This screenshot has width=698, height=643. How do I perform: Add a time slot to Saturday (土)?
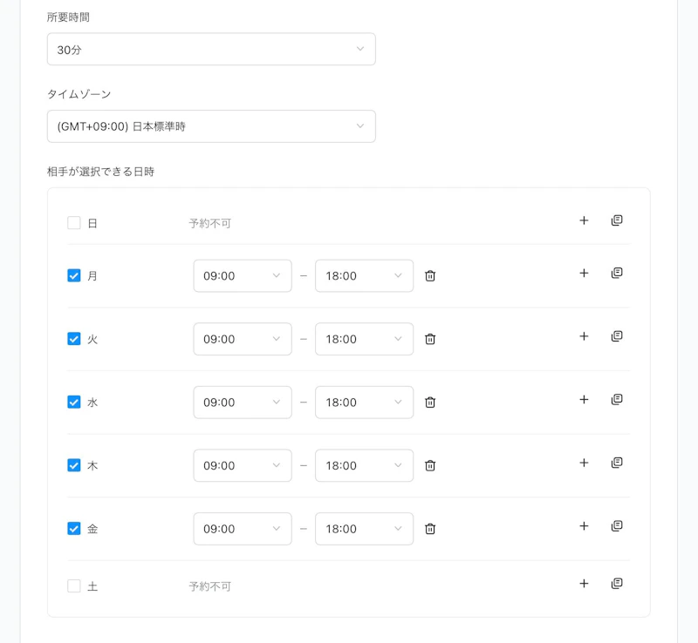coord(584,583)
